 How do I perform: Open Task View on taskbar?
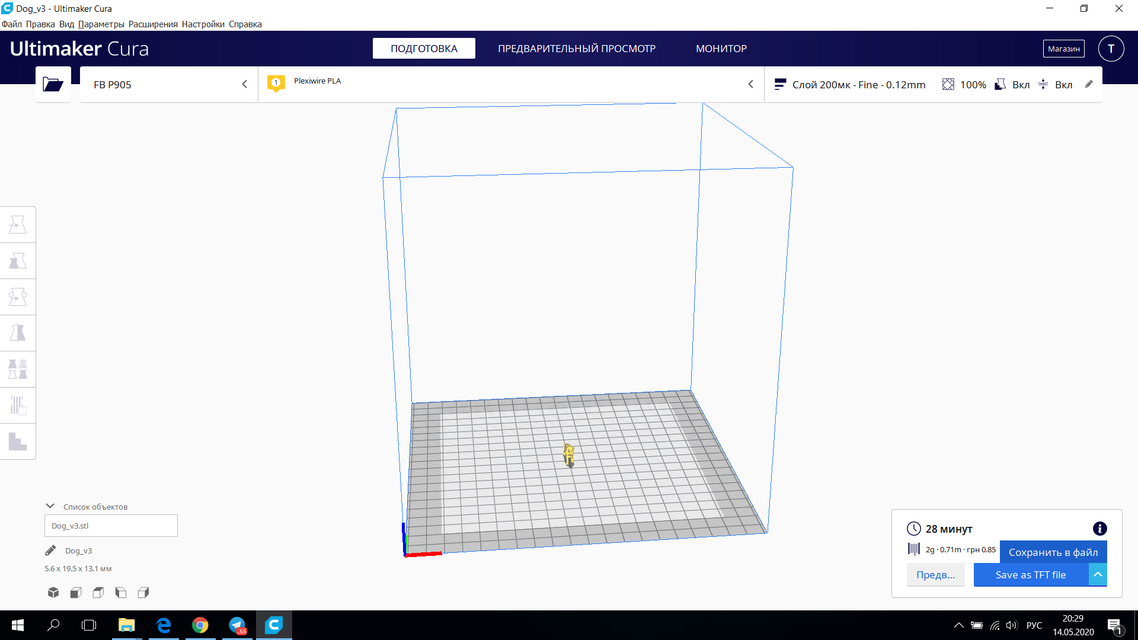point(89,625)
